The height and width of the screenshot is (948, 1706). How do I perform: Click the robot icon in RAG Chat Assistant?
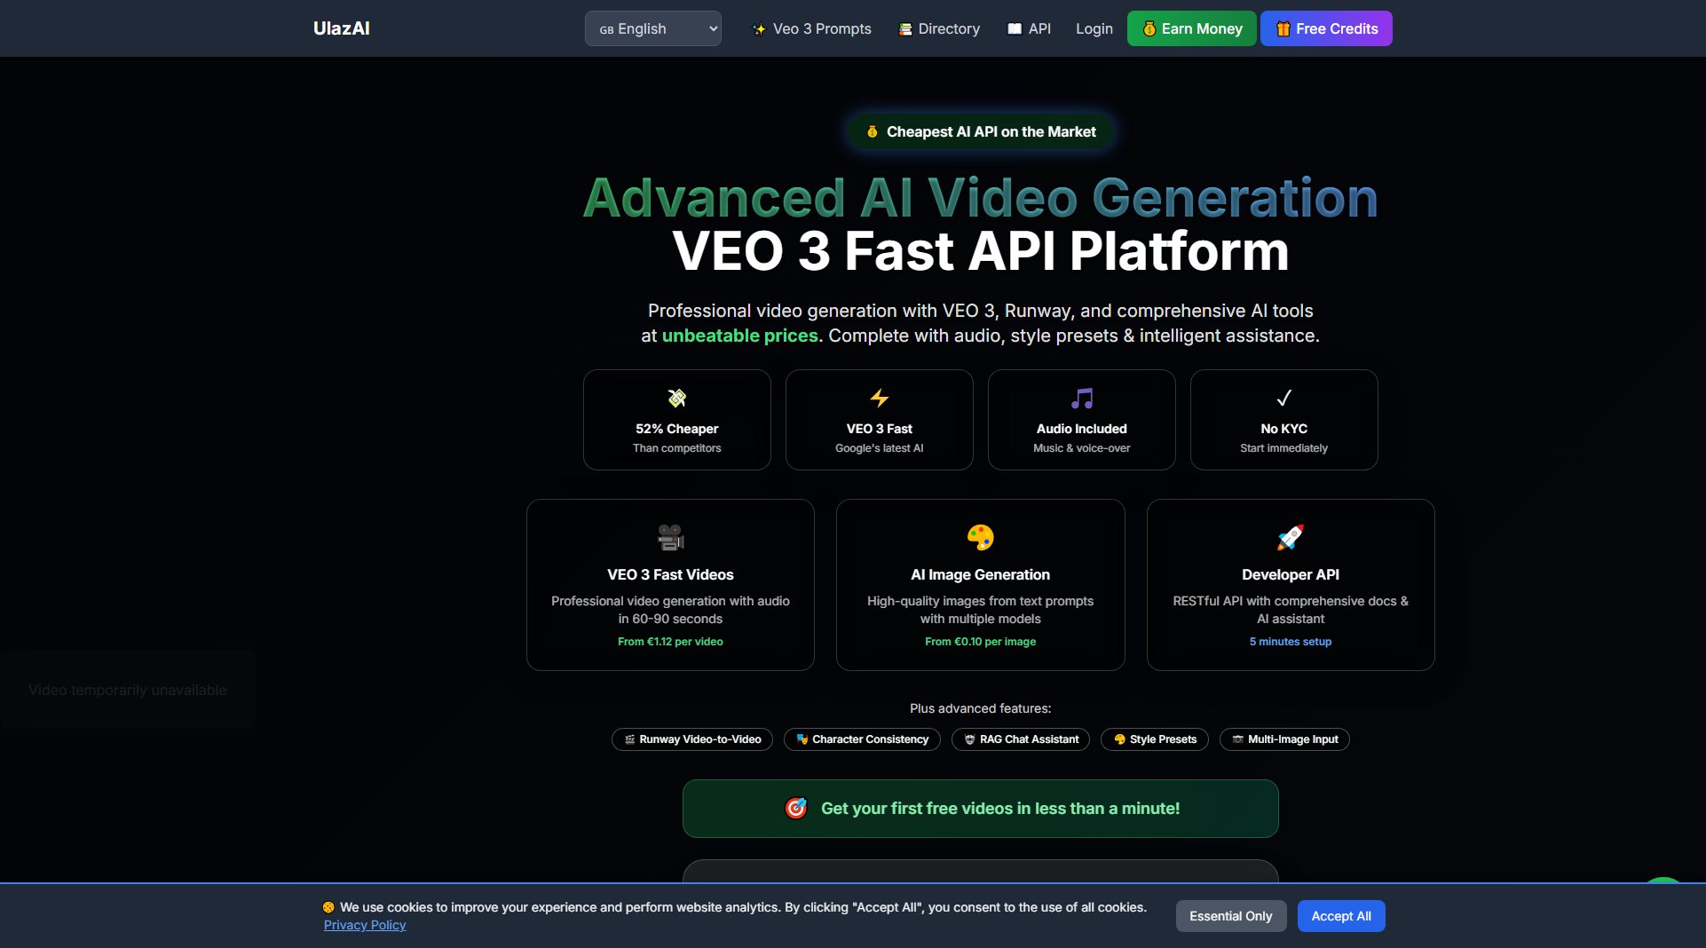tap(970, 739)
